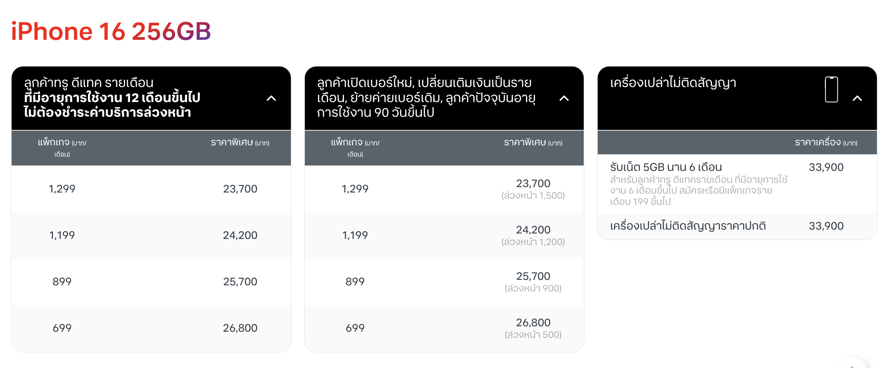Viewport: 887px width, 368px height.
Task: Click the ราคาเครื่อง column header
Action: coord(826,143)
